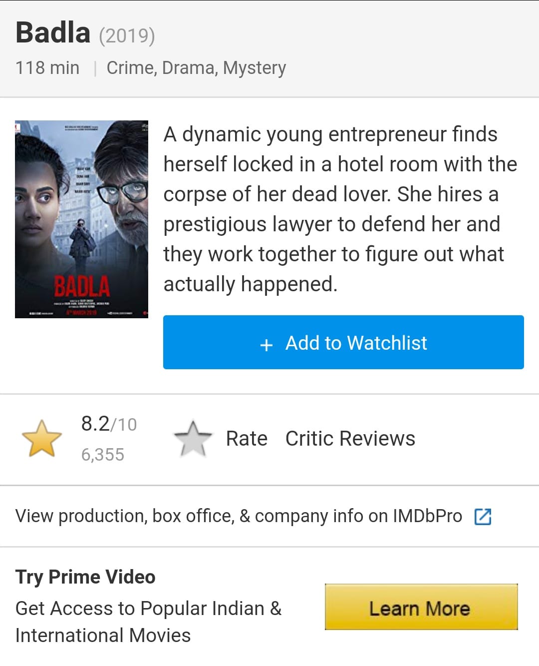Tap the gray Rate star icon
The width and height of the screenshot is (539, 666).
tap(193, 438)
